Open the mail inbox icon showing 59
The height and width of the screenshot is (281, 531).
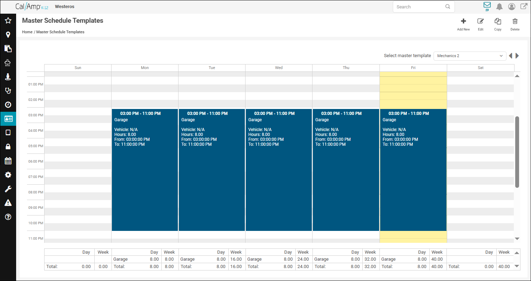pyautogui.click(x=487, y=6)
